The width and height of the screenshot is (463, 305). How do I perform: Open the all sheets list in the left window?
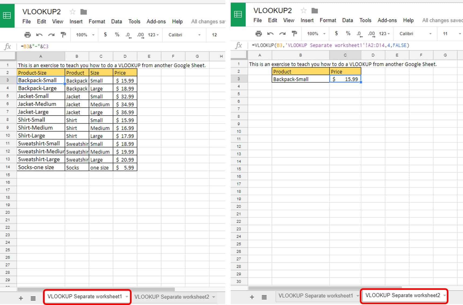tap(33, 298)
